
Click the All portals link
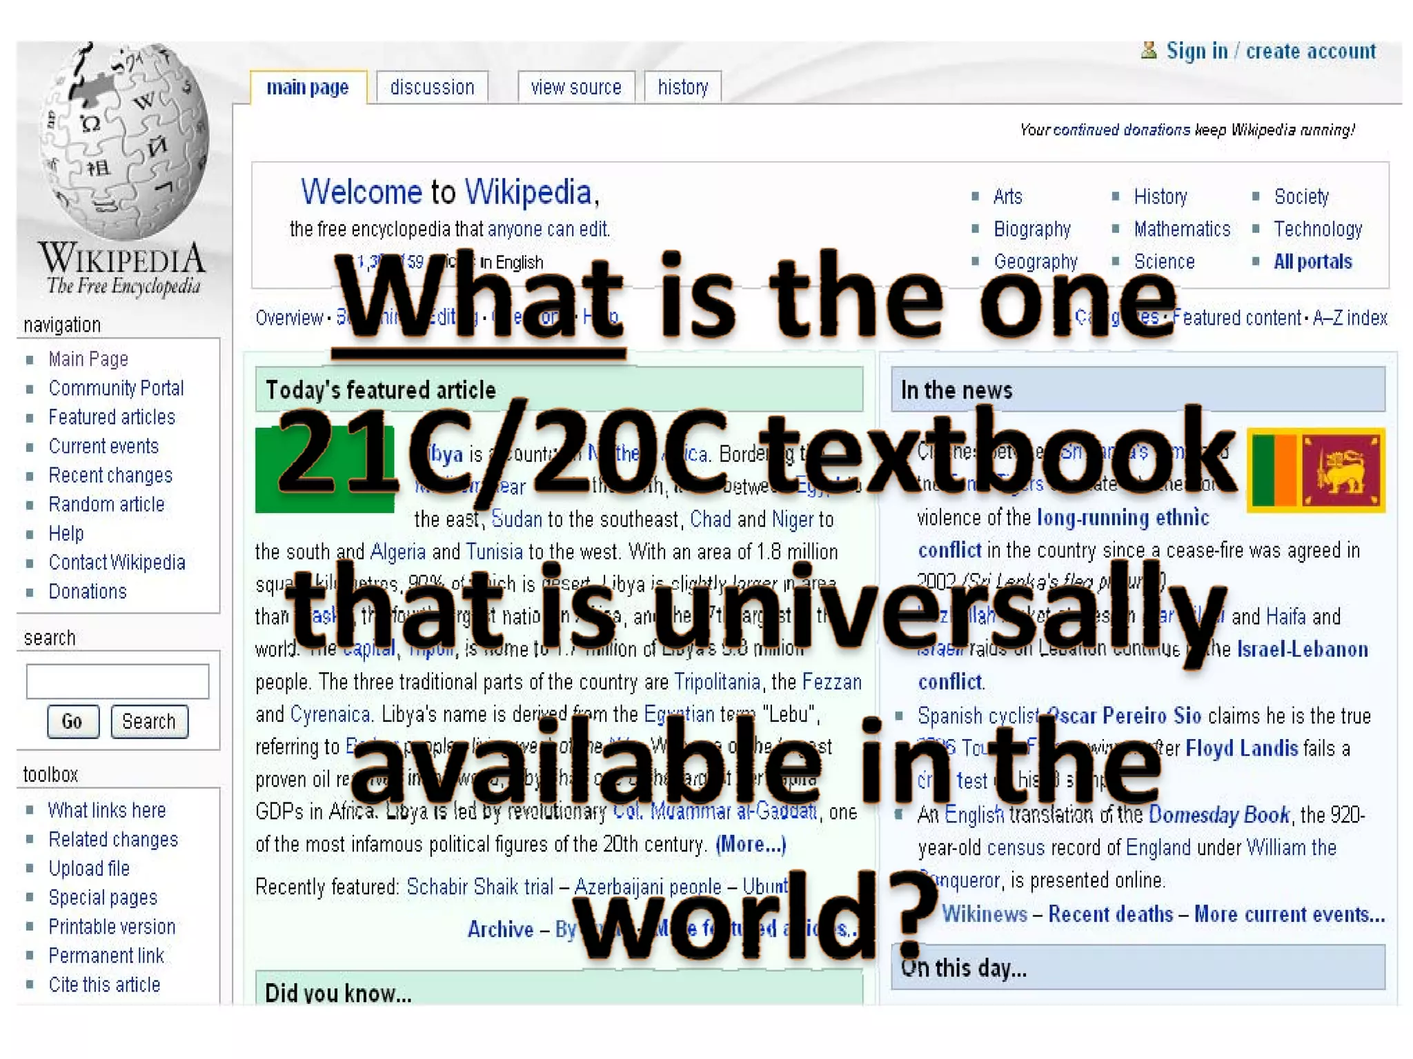[x=1312, y=261]
